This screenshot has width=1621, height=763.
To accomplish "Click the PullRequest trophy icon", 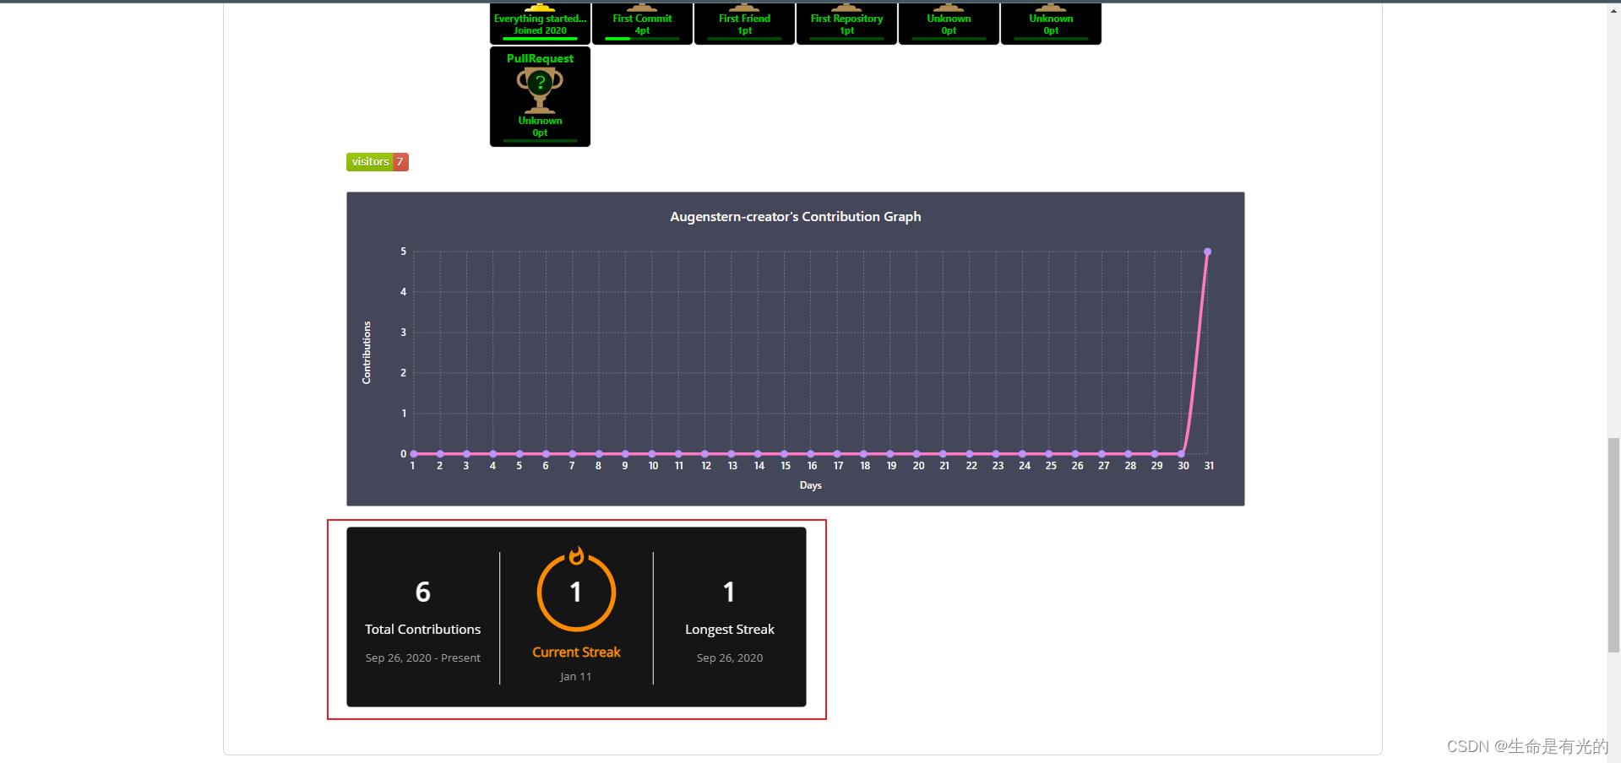I will coord(540,90).
